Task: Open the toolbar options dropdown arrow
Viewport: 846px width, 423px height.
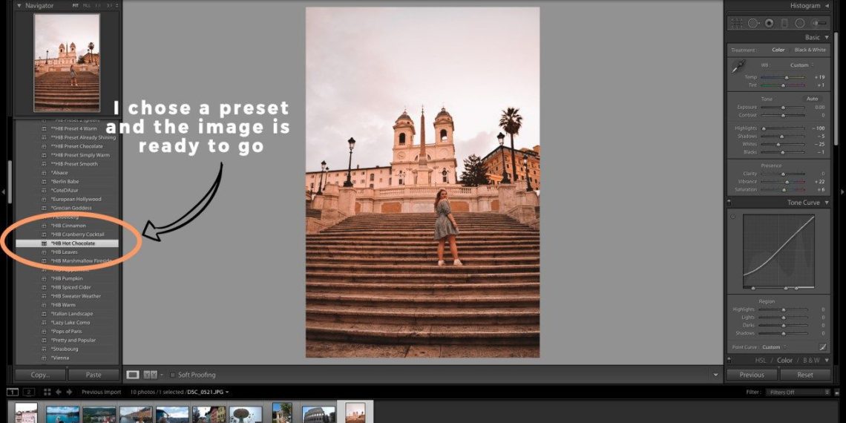Action: (x=716, y=375)
